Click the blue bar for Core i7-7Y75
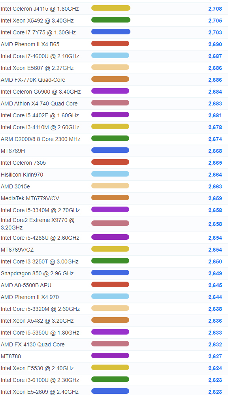Viewport: 228px width, 395px height. 111,32
